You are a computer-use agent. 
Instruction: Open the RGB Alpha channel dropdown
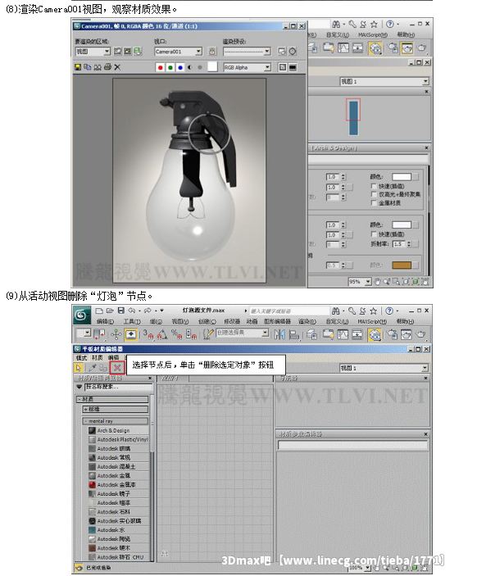247,67
